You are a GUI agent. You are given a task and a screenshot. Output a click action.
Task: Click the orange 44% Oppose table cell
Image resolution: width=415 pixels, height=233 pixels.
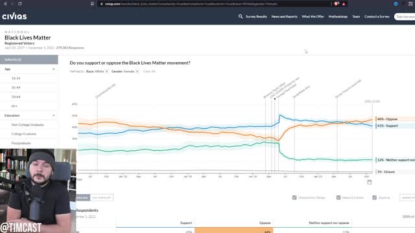point(233,230)
